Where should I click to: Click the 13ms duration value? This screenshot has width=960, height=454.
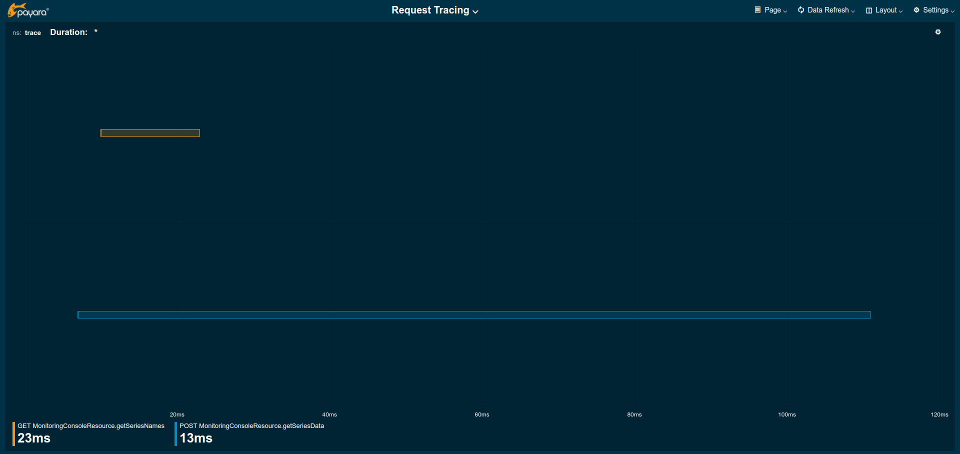tap(196, 438)
